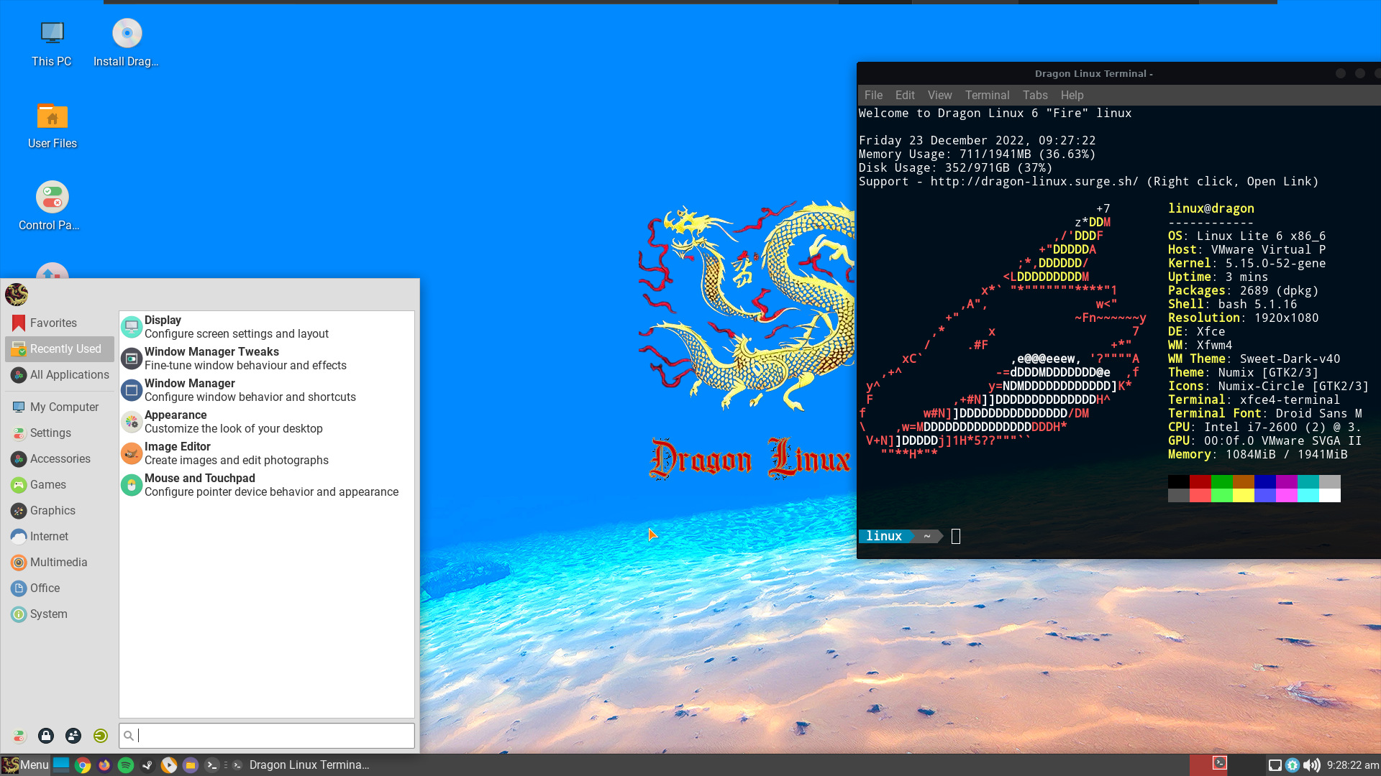Open the File menu in the terminal

tap(873, 95)
